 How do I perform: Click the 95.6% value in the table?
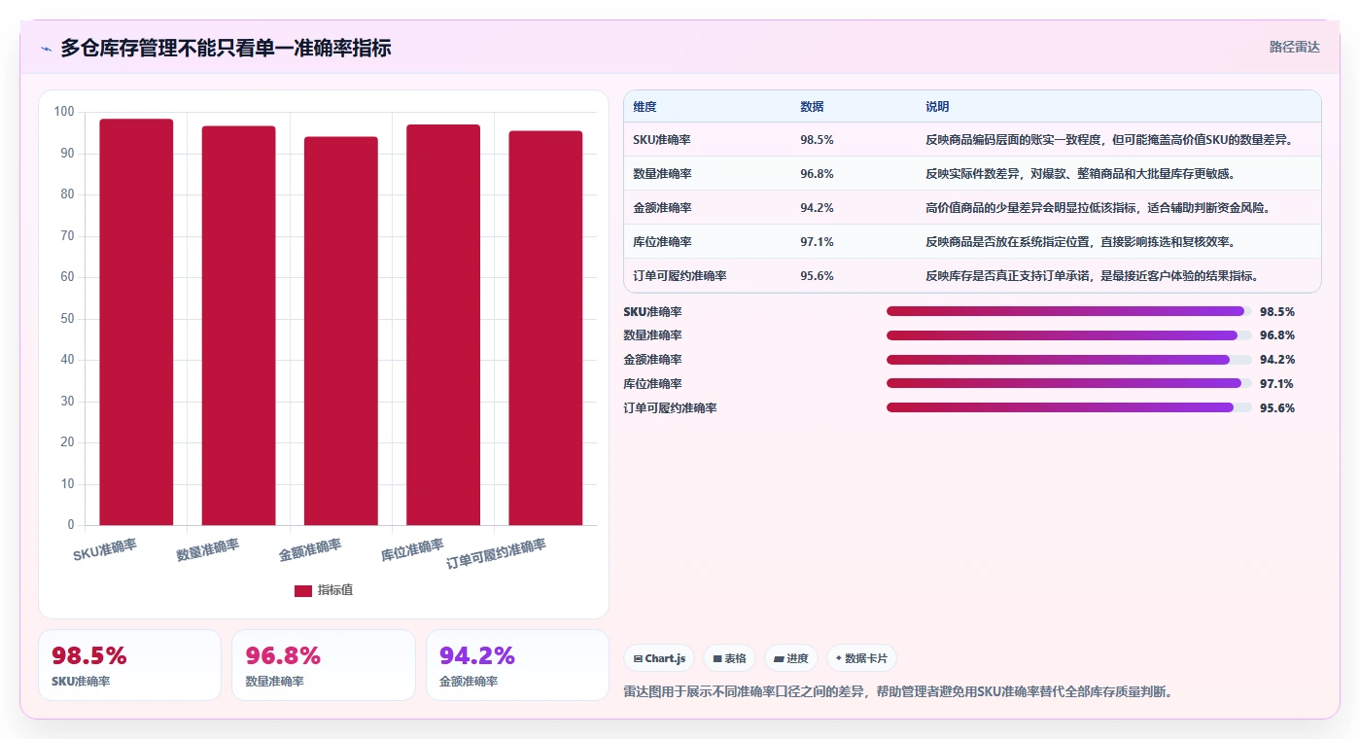coord(817,276)
